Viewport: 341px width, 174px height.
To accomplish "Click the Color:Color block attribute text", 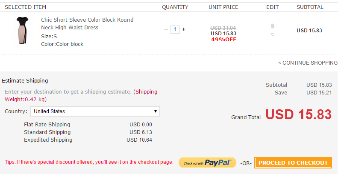I will pos(62,44).
